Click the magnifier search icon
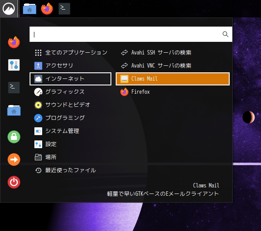Screen dimensions: 261x231 click(x=225, y=34)
